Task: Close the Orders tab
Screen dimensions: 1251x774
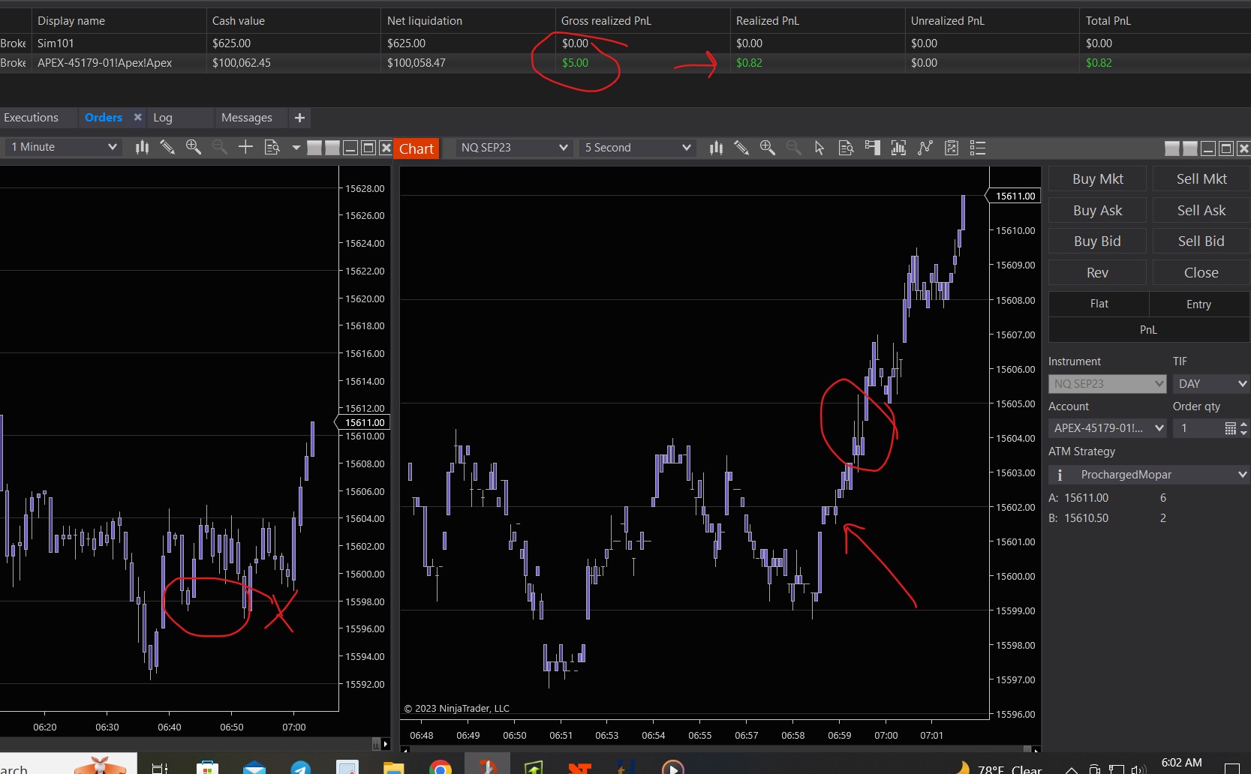Action: pyautogui.click(x=137, y=117)
